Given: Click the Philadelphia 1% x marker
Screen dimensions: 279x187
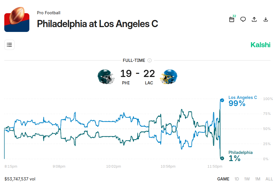Looking at the screenshot, I should pyautogui.click(x=222, y=158).
